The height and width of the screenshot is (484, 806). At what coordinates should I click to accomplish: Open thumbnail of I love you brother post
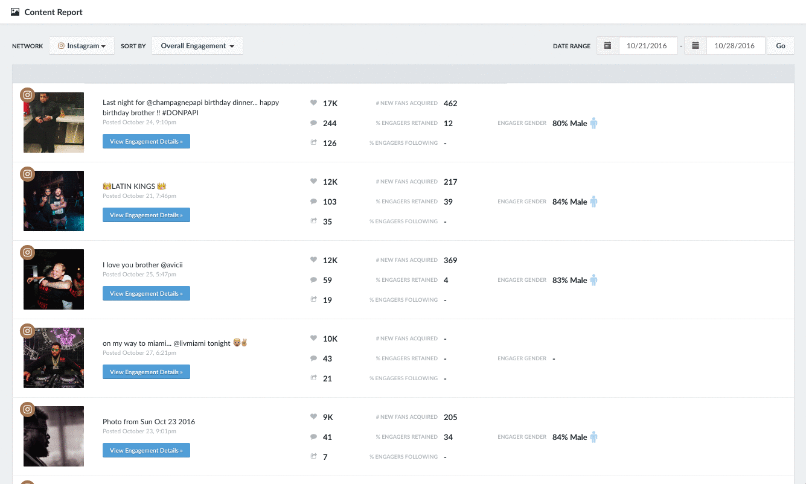pos(54,279)
